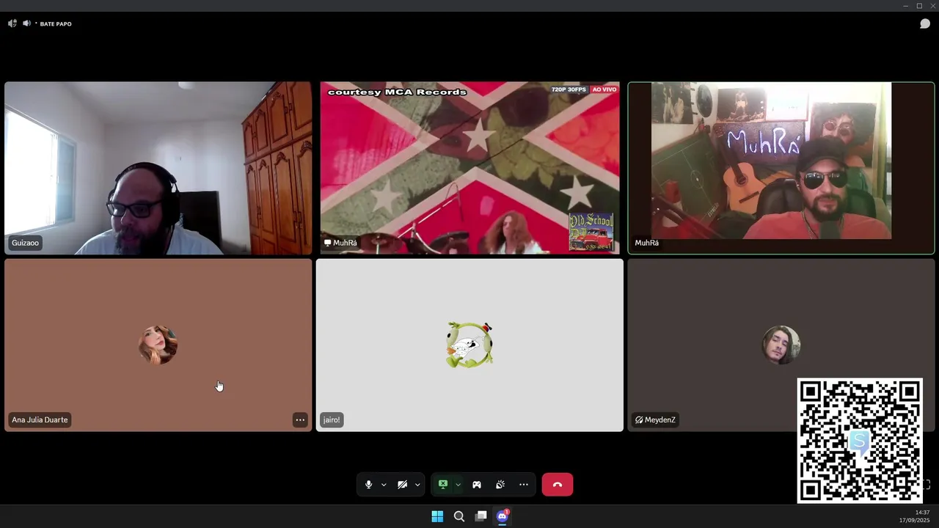
Task: Click the voice channel speaker icon
Action: click(x=26, y=23)
